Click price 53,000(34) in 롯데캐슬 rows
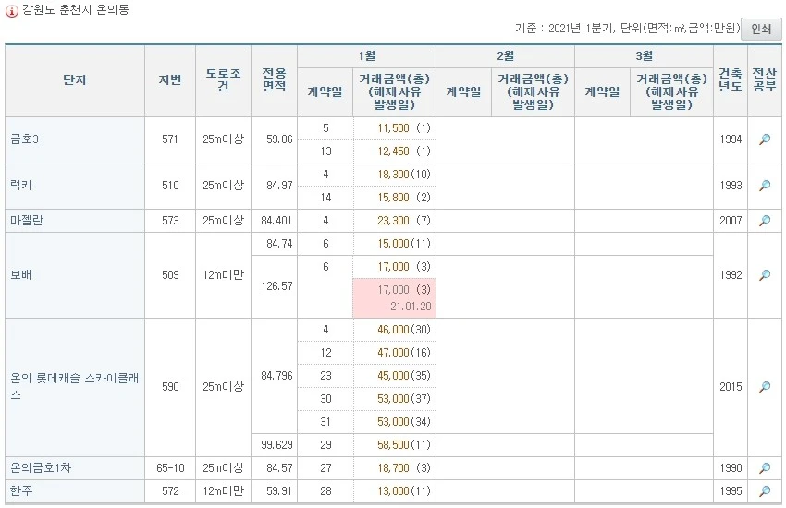 [x=404, y=421]
